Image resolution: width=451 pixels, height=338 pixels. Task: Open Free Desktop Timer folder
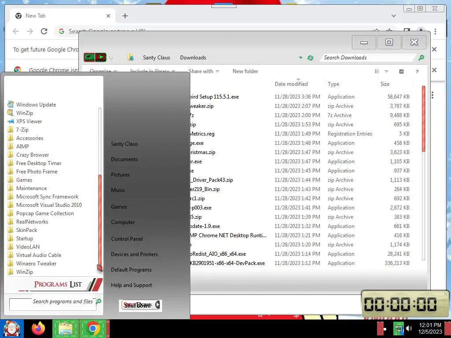34,163
